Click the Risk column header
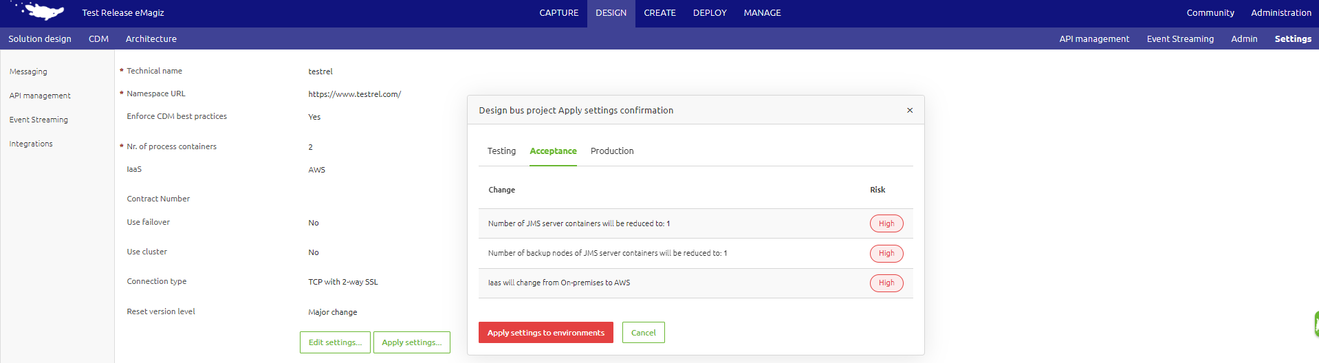The image size is (1319, 363). pos(877,190)
